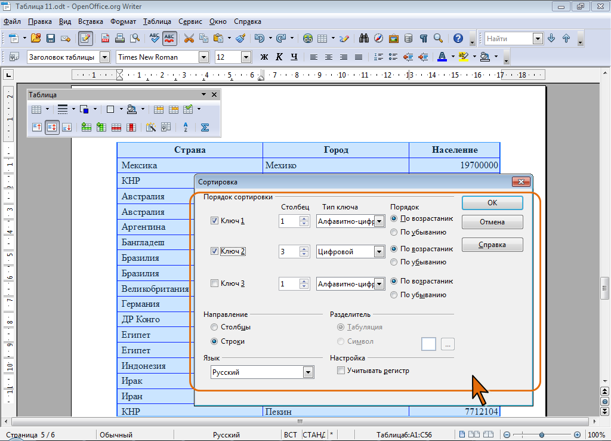611x441 pixels.
Task: Select По убыванию for Ключ 1
Action: pyautogui.click(x=394, y=232)
